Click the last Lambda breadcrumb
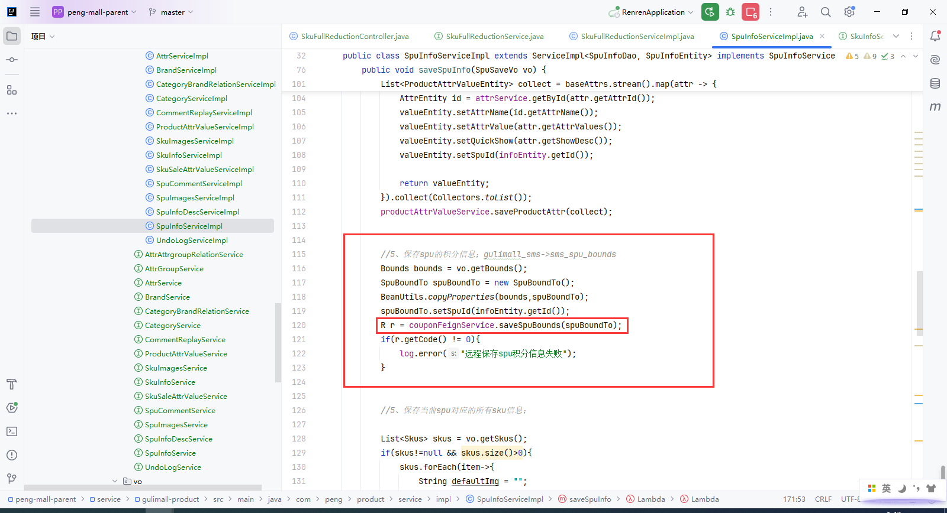 700,499
